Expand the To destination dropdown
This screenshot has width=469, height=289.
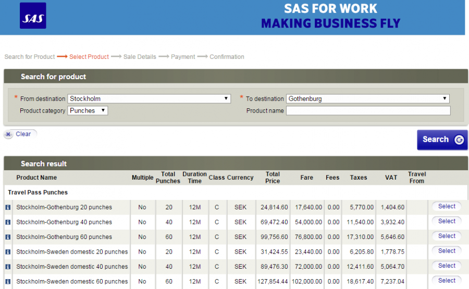click(x=367, y=98)
